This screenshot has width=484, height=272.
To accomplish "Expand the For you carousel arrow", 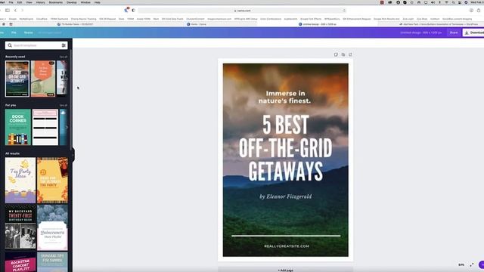I will (67, 127).
